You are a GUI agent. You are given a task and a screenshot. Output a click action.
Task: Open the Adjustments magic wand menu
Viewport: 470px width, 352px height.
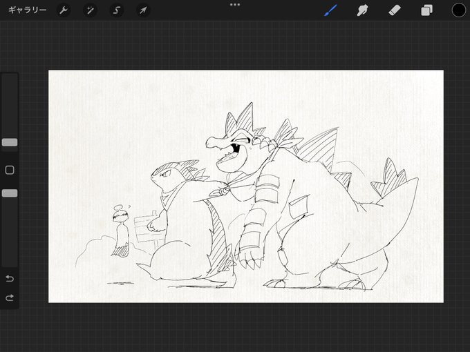[x=90, y=10]
